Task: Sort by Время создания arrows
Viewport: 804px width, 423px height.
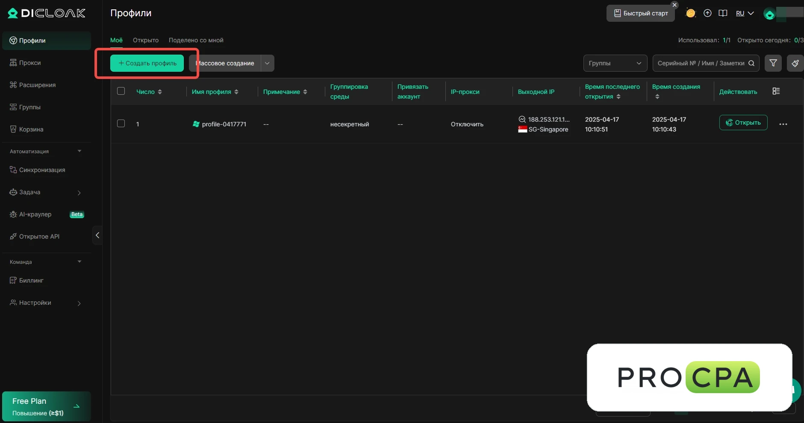Action: 657,97
